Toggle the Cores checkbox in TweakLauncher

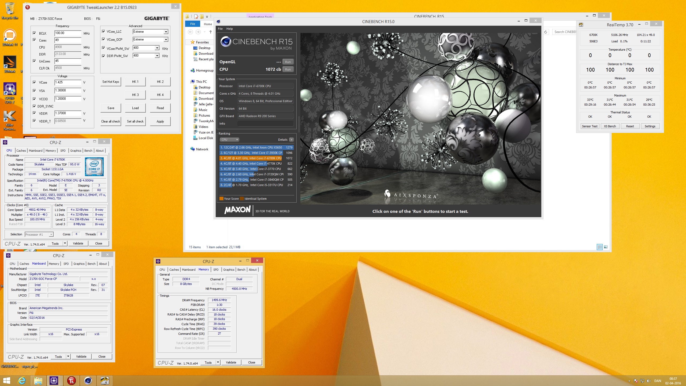34,40
